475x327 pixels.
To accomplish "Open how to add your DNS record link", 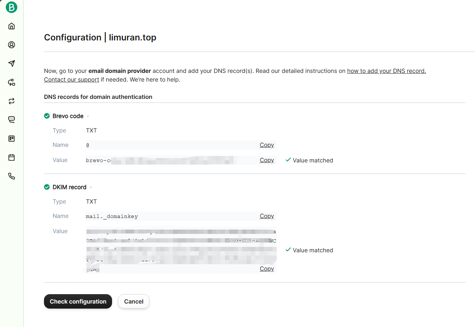I will pos(386,71).
